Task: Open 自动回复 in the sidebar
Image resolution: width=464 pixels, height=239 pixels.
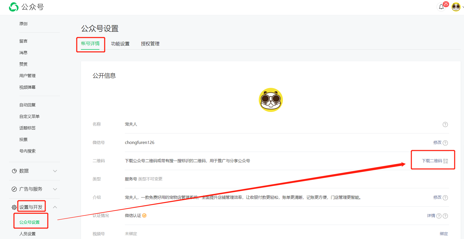Action: [27, 105]
